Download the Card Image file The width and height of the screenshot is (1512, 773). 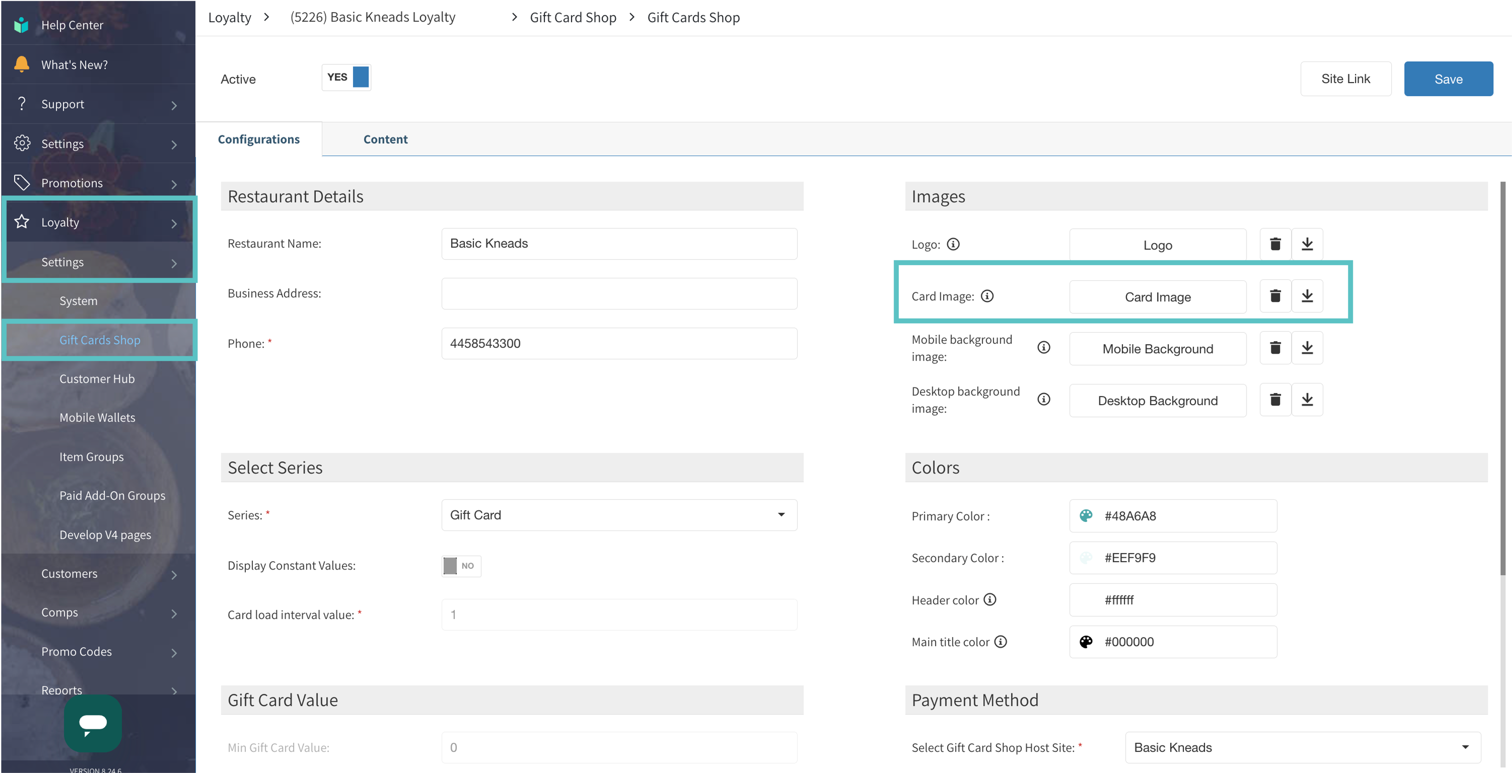coord(1307,296)
